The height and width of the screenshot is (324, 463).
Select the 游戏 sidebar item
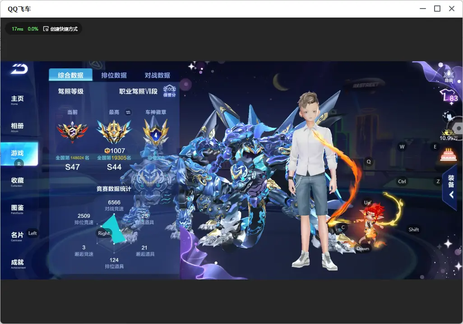tap(19, 154)
